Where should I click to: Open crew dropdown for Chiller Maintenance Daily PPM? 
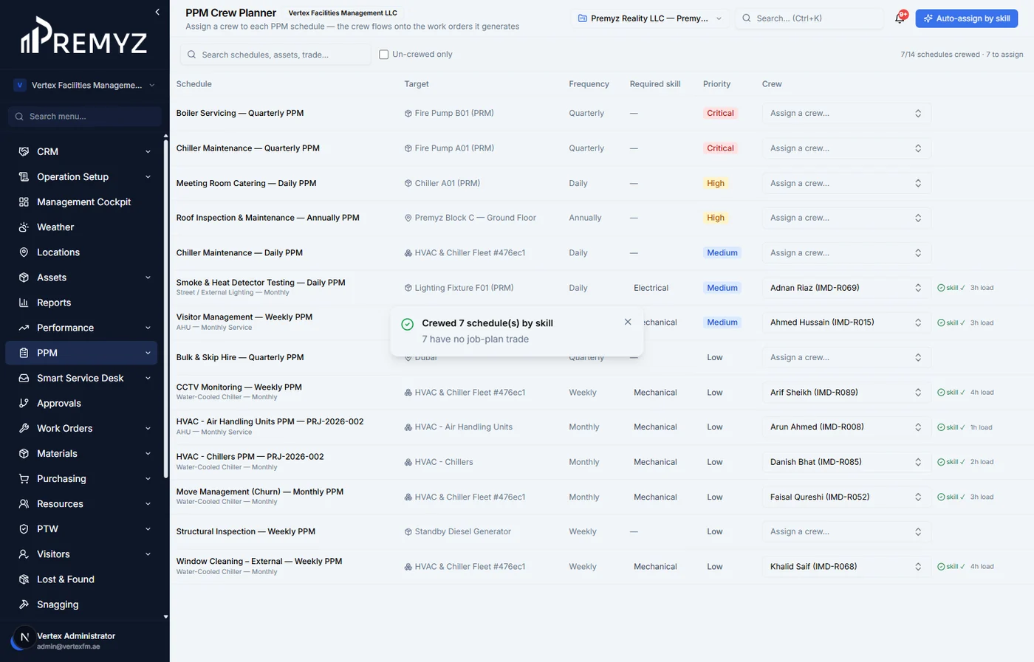coord(846,252)
